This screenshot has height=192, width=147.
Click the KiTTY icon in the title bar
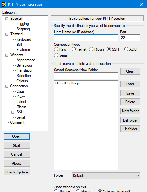(x=4, y=4)
